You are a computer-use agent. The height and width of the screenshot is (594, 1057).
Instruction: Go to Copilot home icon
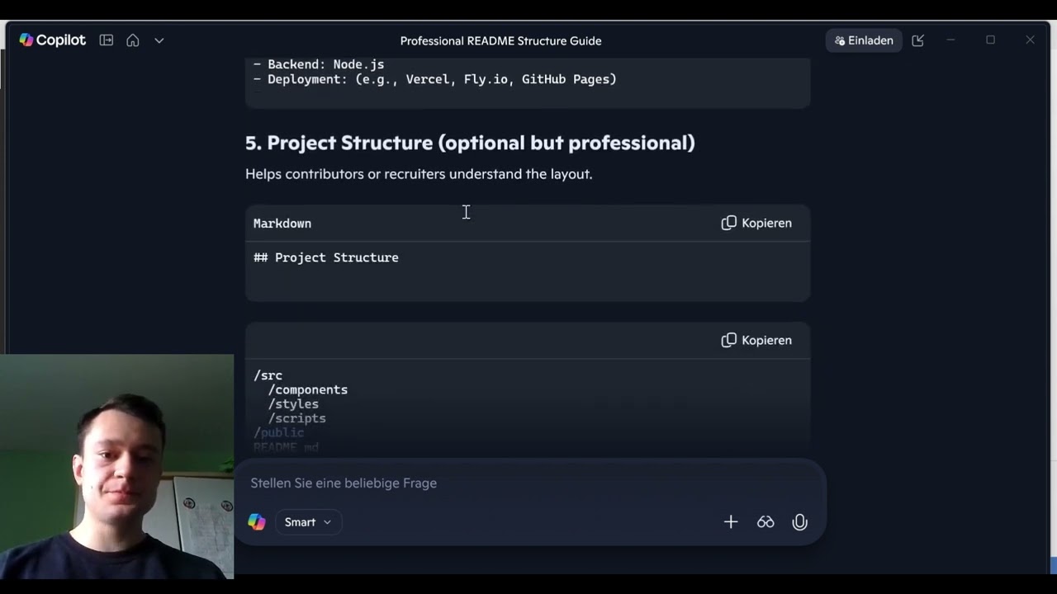pos(133,40)
